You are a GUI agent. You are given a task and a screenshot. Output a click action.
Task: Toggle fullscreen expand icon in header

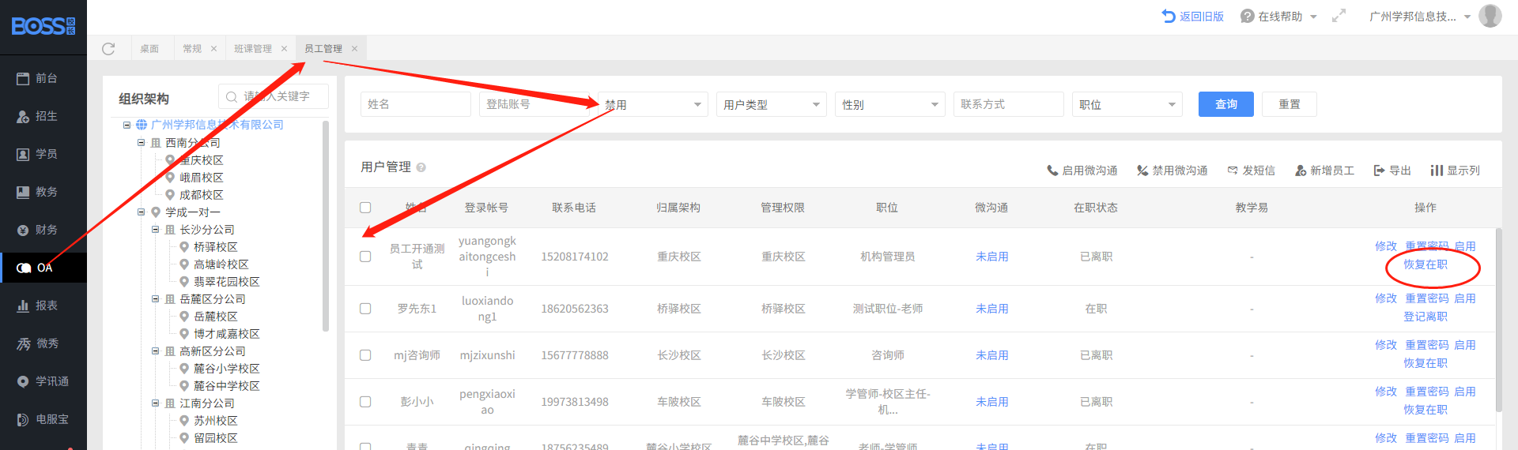pyautogui.click(x=1339, y=16)
